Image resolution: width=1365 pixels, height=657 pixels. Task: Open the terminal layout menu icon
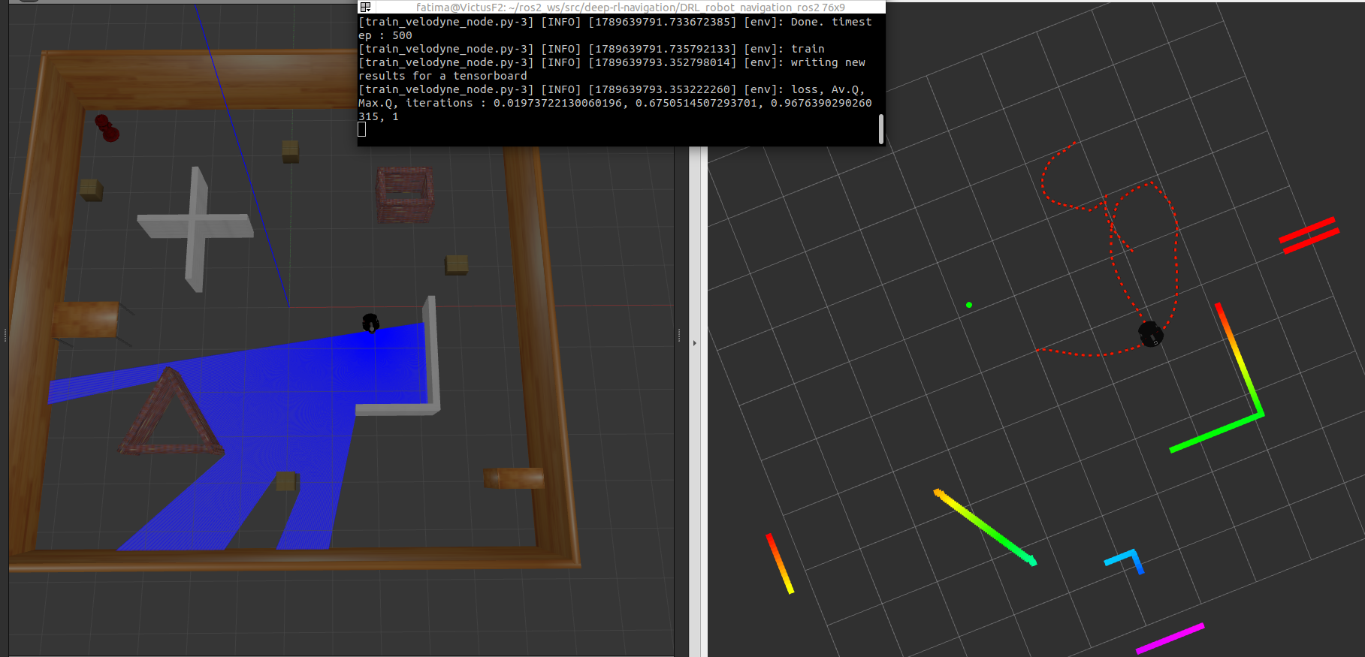(365, 7)
